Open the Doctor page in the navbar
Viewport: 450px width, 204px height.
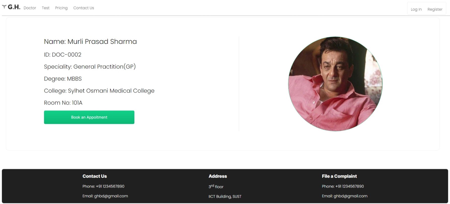(30, 8)
